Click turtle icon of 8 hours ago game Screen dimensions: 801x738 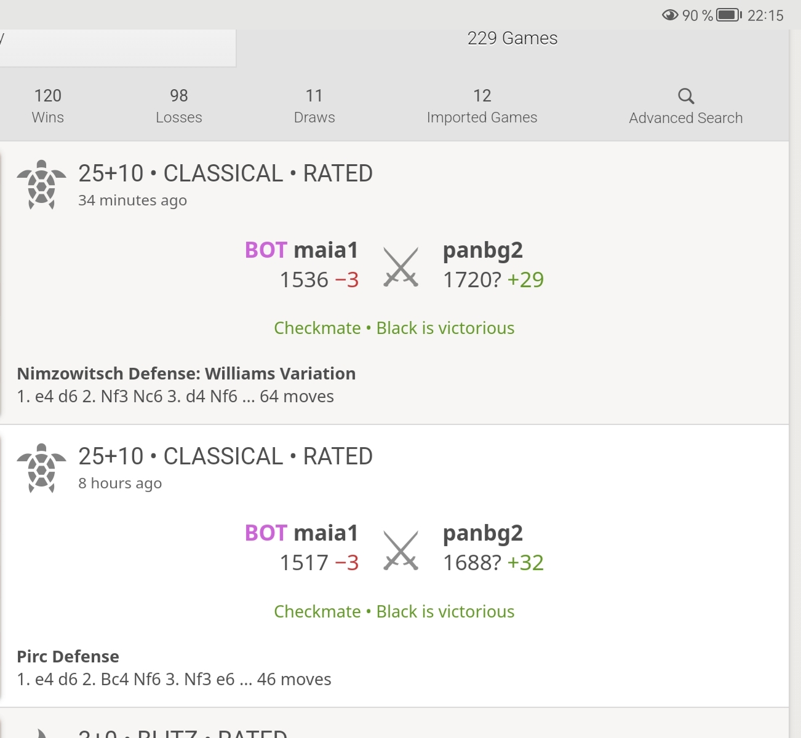tap(41, 468)
